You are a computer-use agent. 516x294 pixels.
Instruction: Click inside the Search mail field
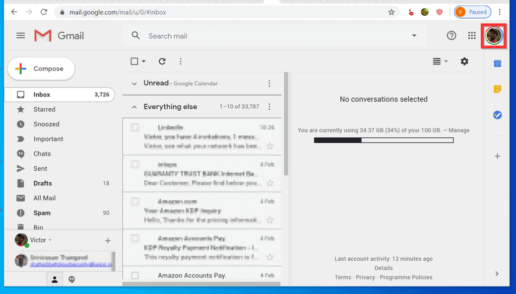tap(227, 36)
